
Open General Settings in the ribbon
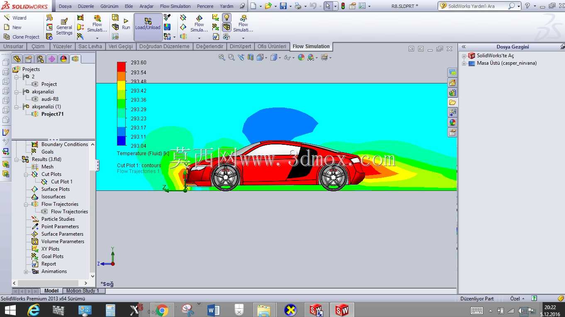tap(64, 27)
